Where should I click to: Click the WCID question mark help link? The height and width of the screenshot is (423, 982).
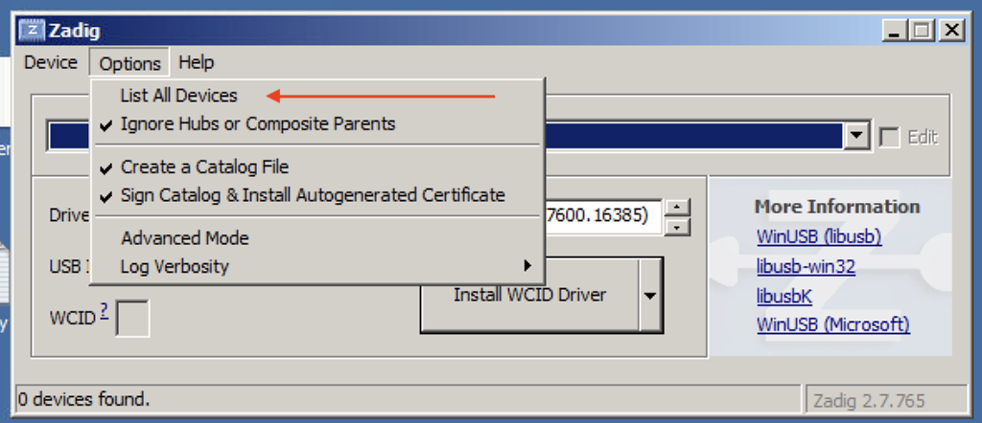pos(104,311)
